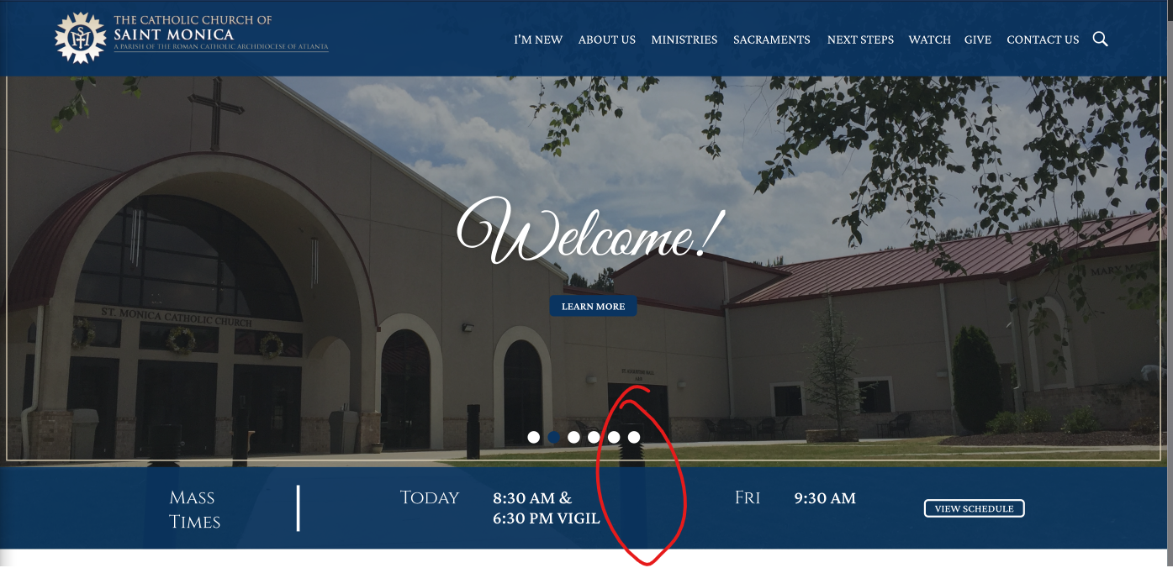The image size is (1173, 568).
Task: Click the Learn More button
Action: (593, 307)
